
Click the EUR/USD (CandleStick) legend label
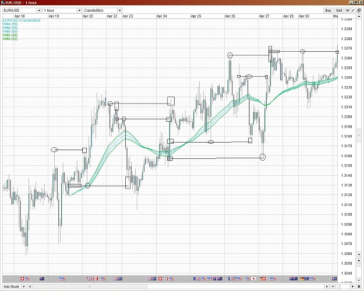coord(22,20)
